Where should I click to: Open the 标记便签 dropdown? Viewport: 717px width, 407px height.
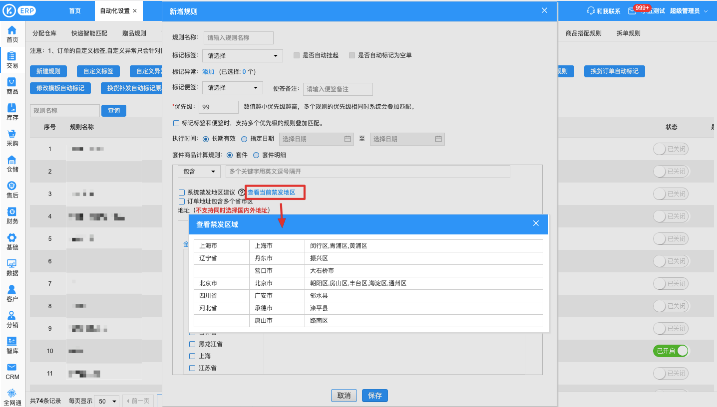click(x=233, y=88)
